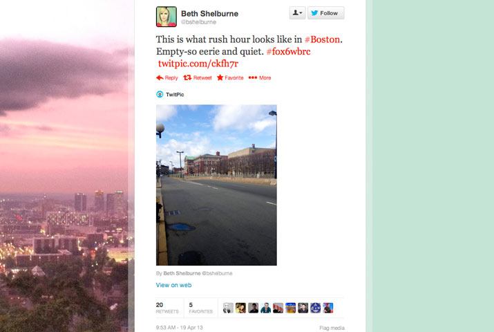This screenshot has width=494, height=332.
Task: Retweet this tweet
Action: coord(198,77)
